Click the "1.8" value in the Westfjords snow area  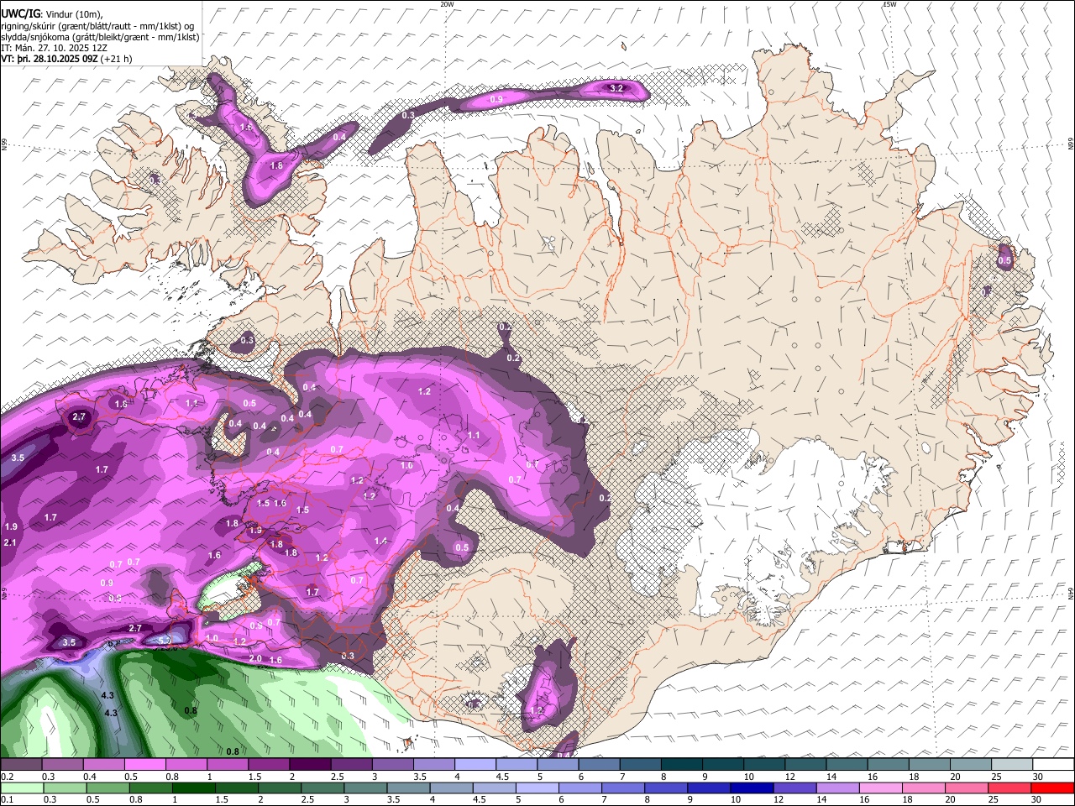point(276,166)
